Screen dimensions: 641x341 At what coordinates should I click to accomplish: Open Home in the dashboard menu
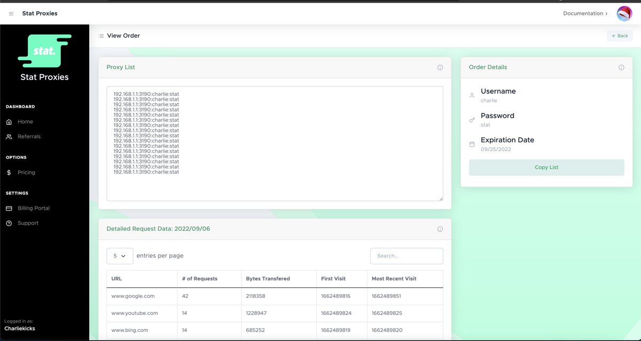(25, 122)
